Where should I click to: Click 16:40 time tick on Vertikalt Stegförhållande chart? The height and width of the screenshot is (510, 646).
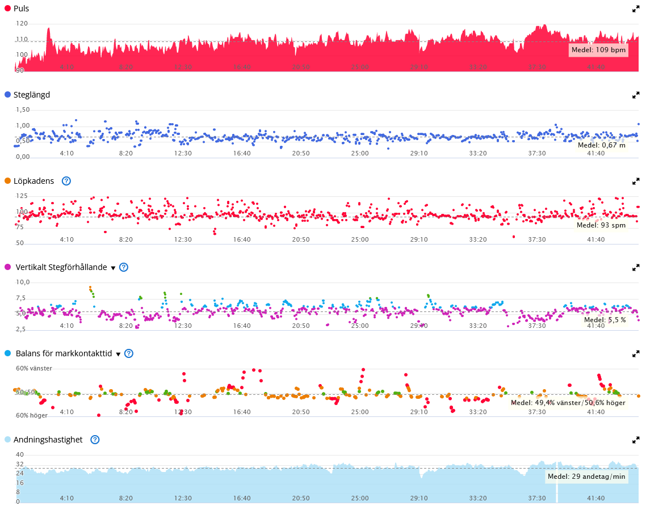242,326
